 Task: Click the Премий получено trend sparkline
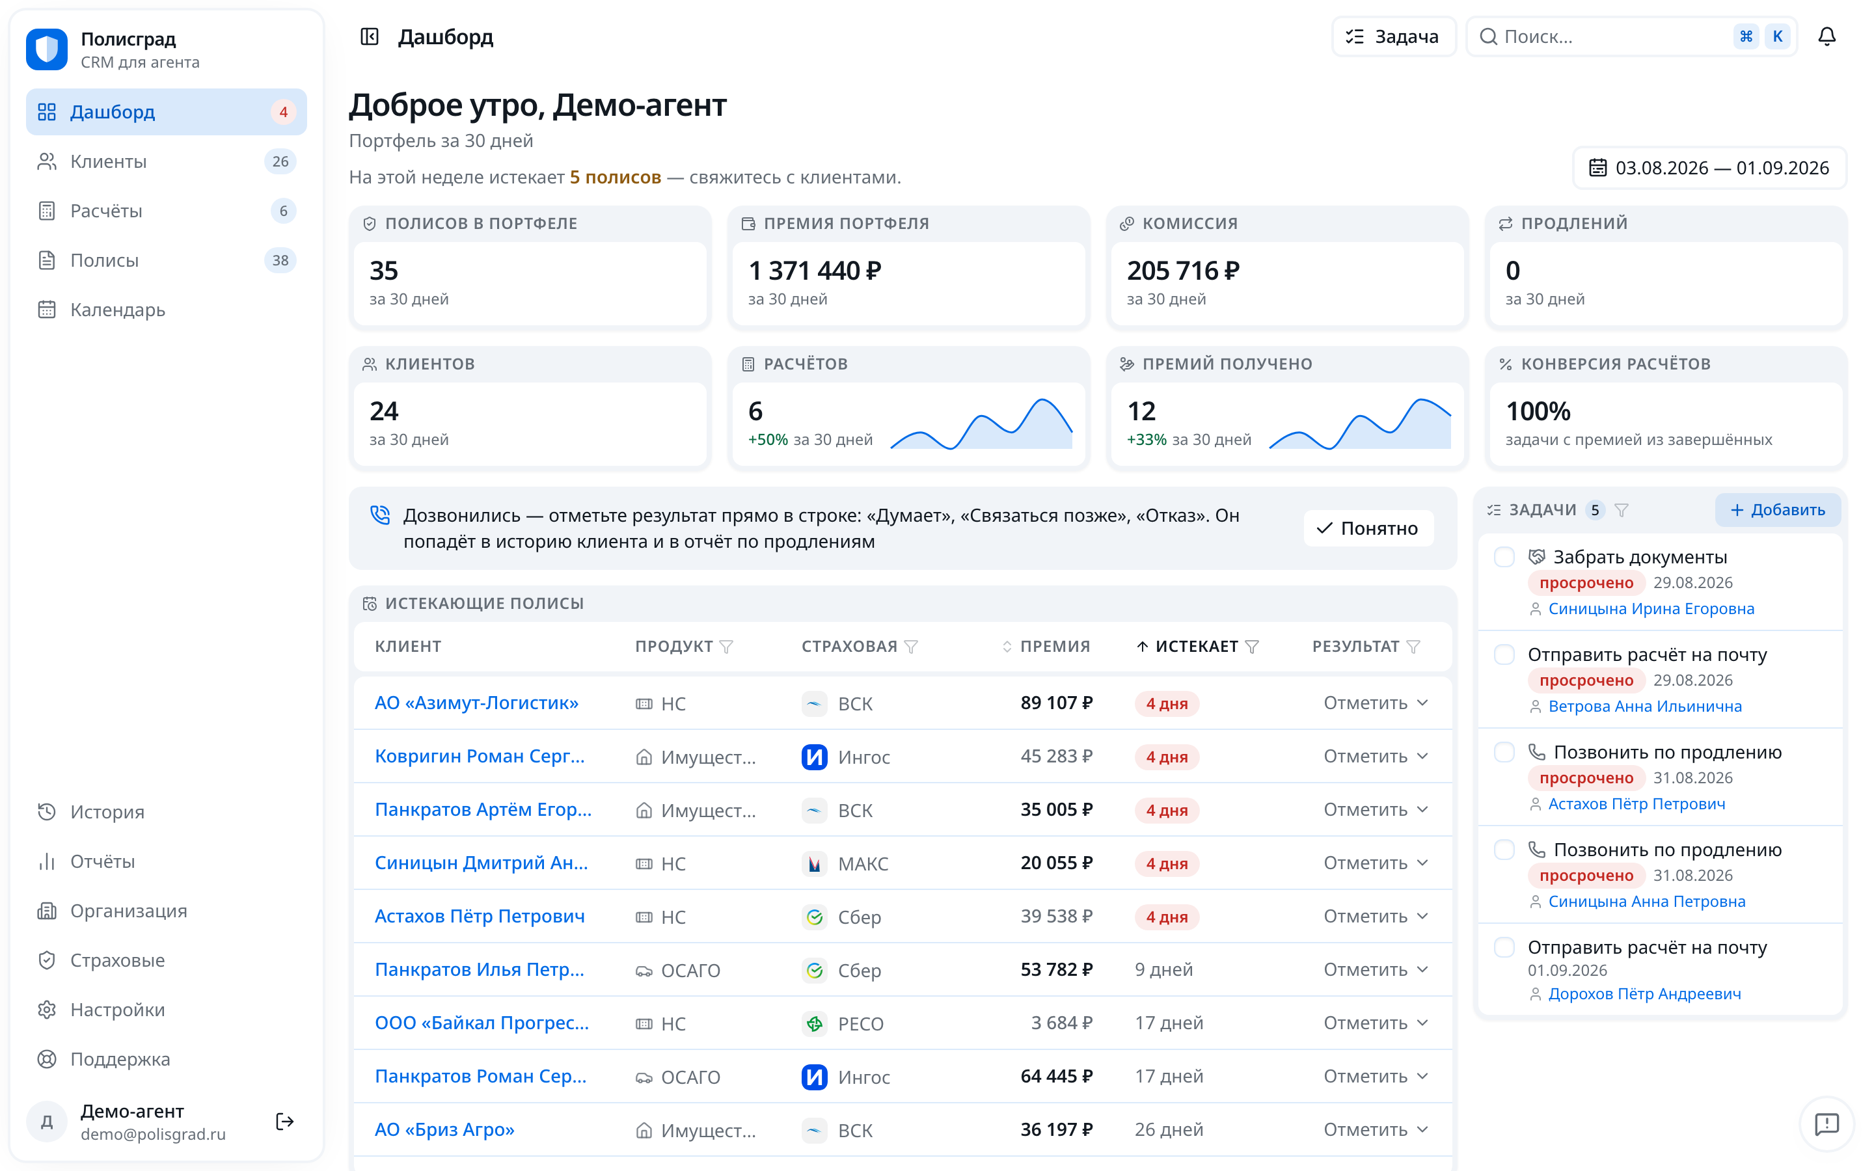pyautogui.click(x=1360, y=424)
